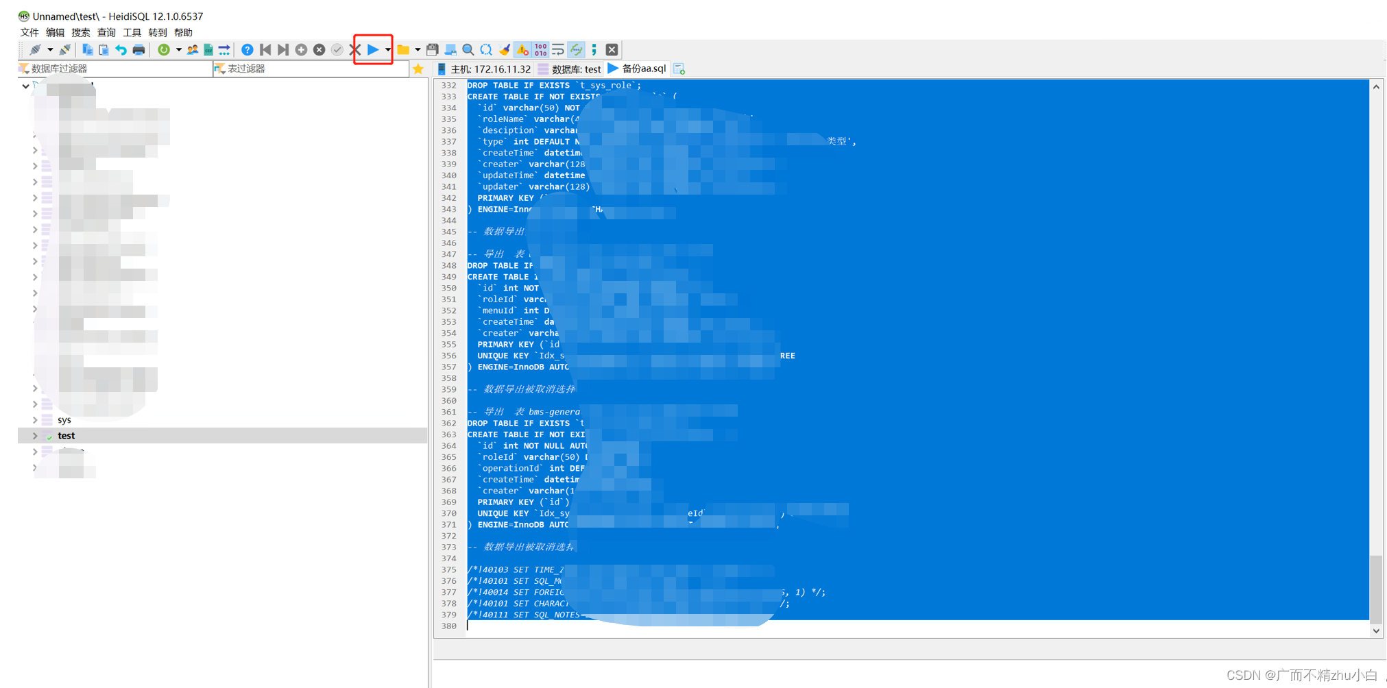Open the refresh dropdown arrow
The width and height of the screenshot is (1387, 688).
[178, 49]
